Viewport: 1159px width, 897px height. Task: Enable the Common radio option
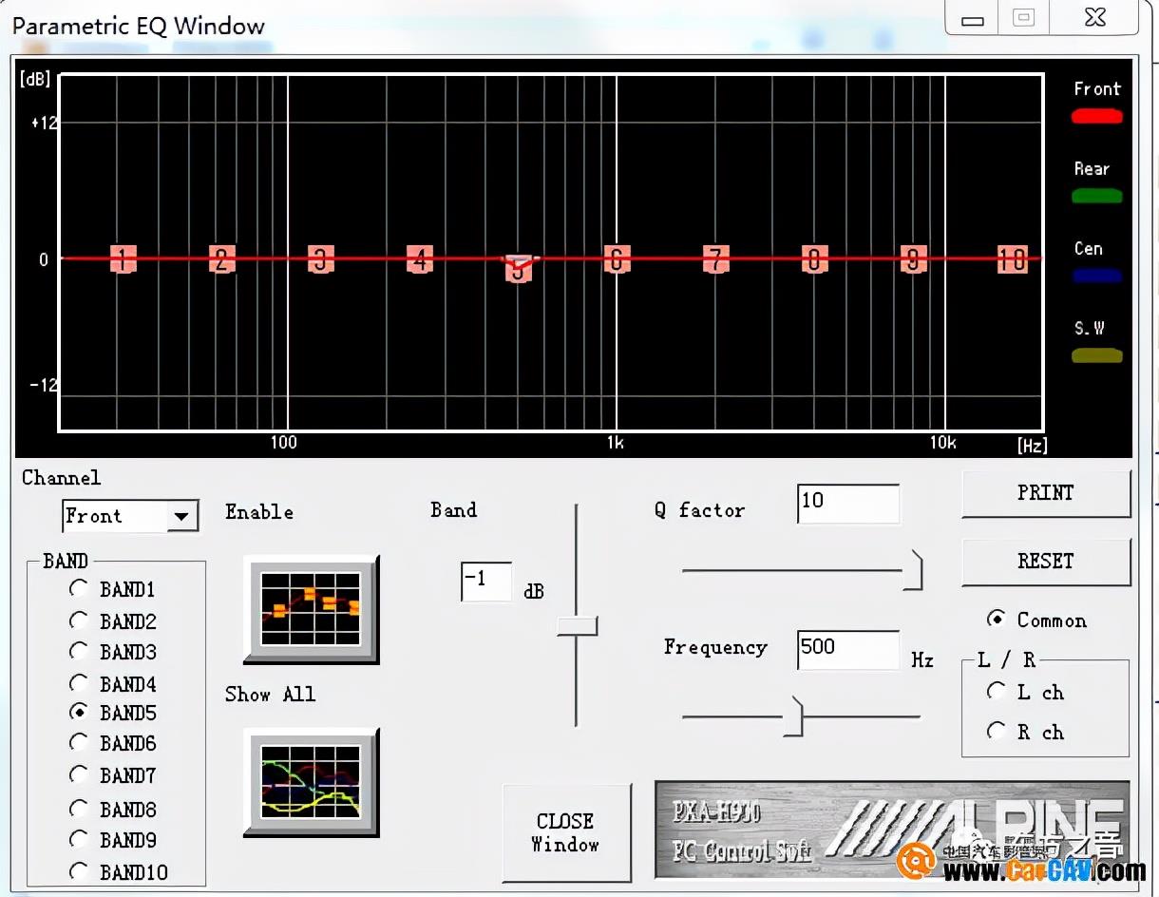click(x=996, y=620)
